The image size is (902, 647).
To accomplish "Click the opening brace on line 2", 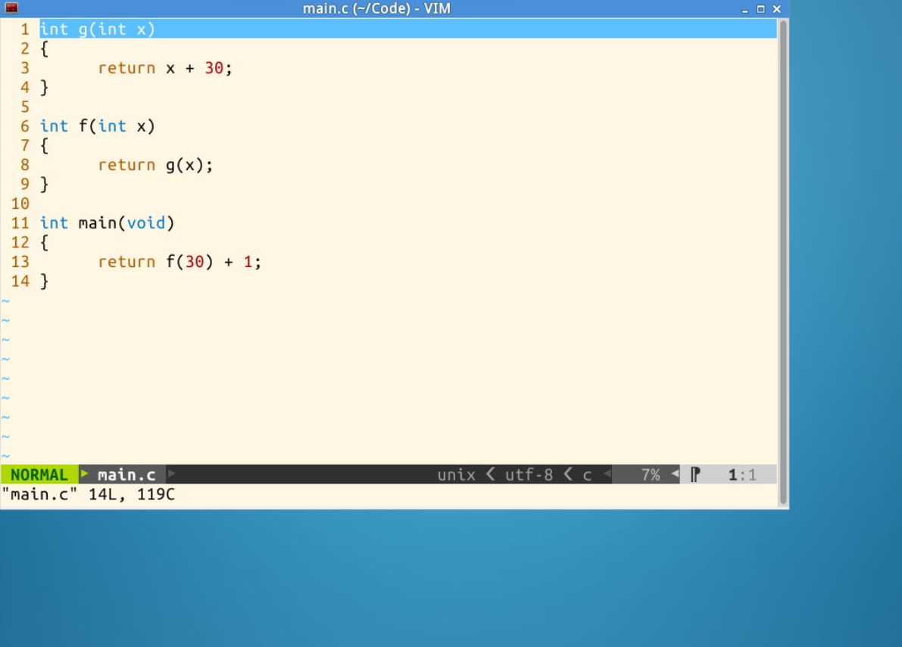I will pyautogui.click(x=44, y=48).
